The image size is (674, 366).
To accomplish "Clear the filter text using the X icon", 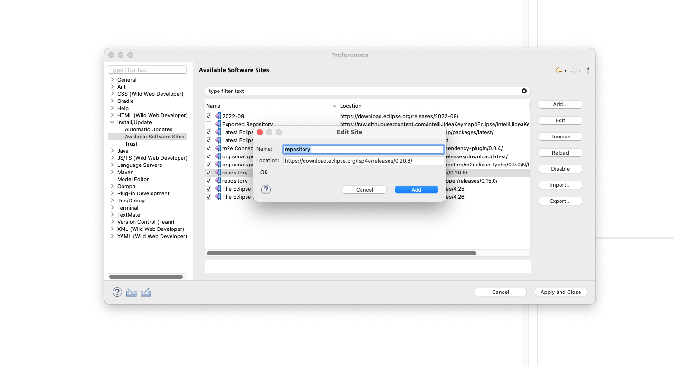I will [524, 91].
